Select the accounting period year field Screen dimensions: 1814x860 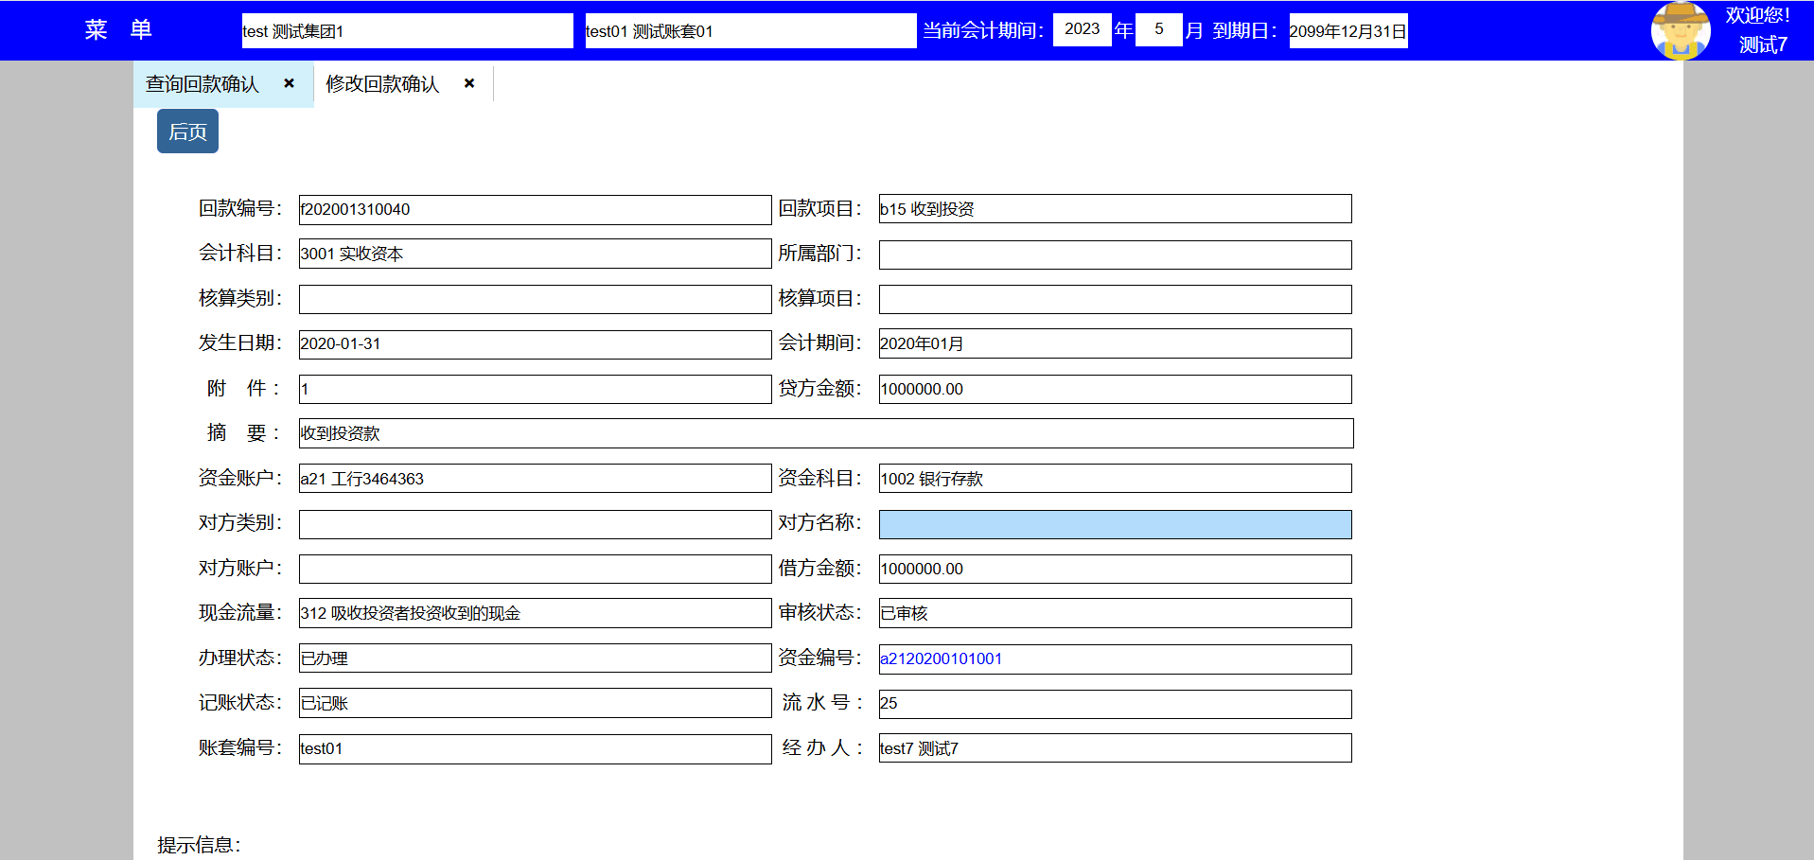pos(1082,29)
